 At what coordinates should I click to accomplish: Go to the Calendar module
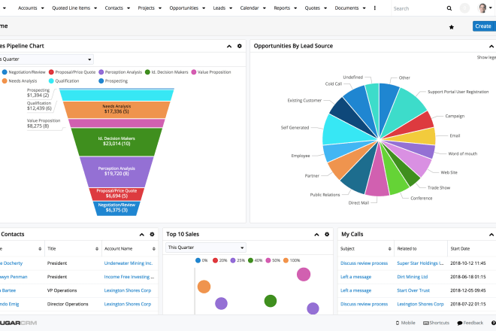[x=250, y=8]
